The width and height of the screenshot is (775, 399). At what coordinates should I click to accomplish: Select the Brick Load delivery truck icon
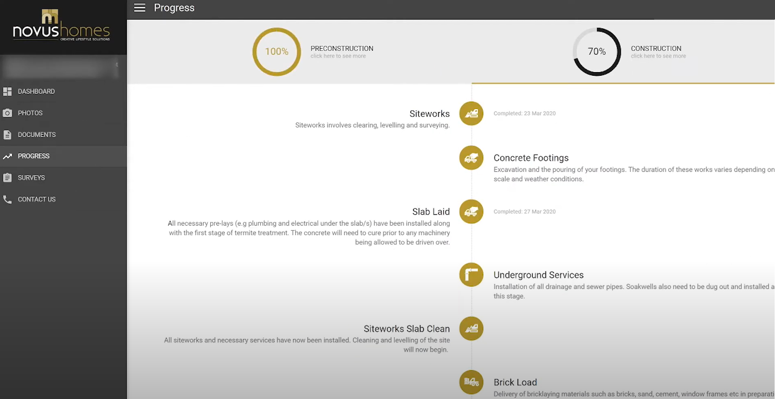[x=471, y=382]
